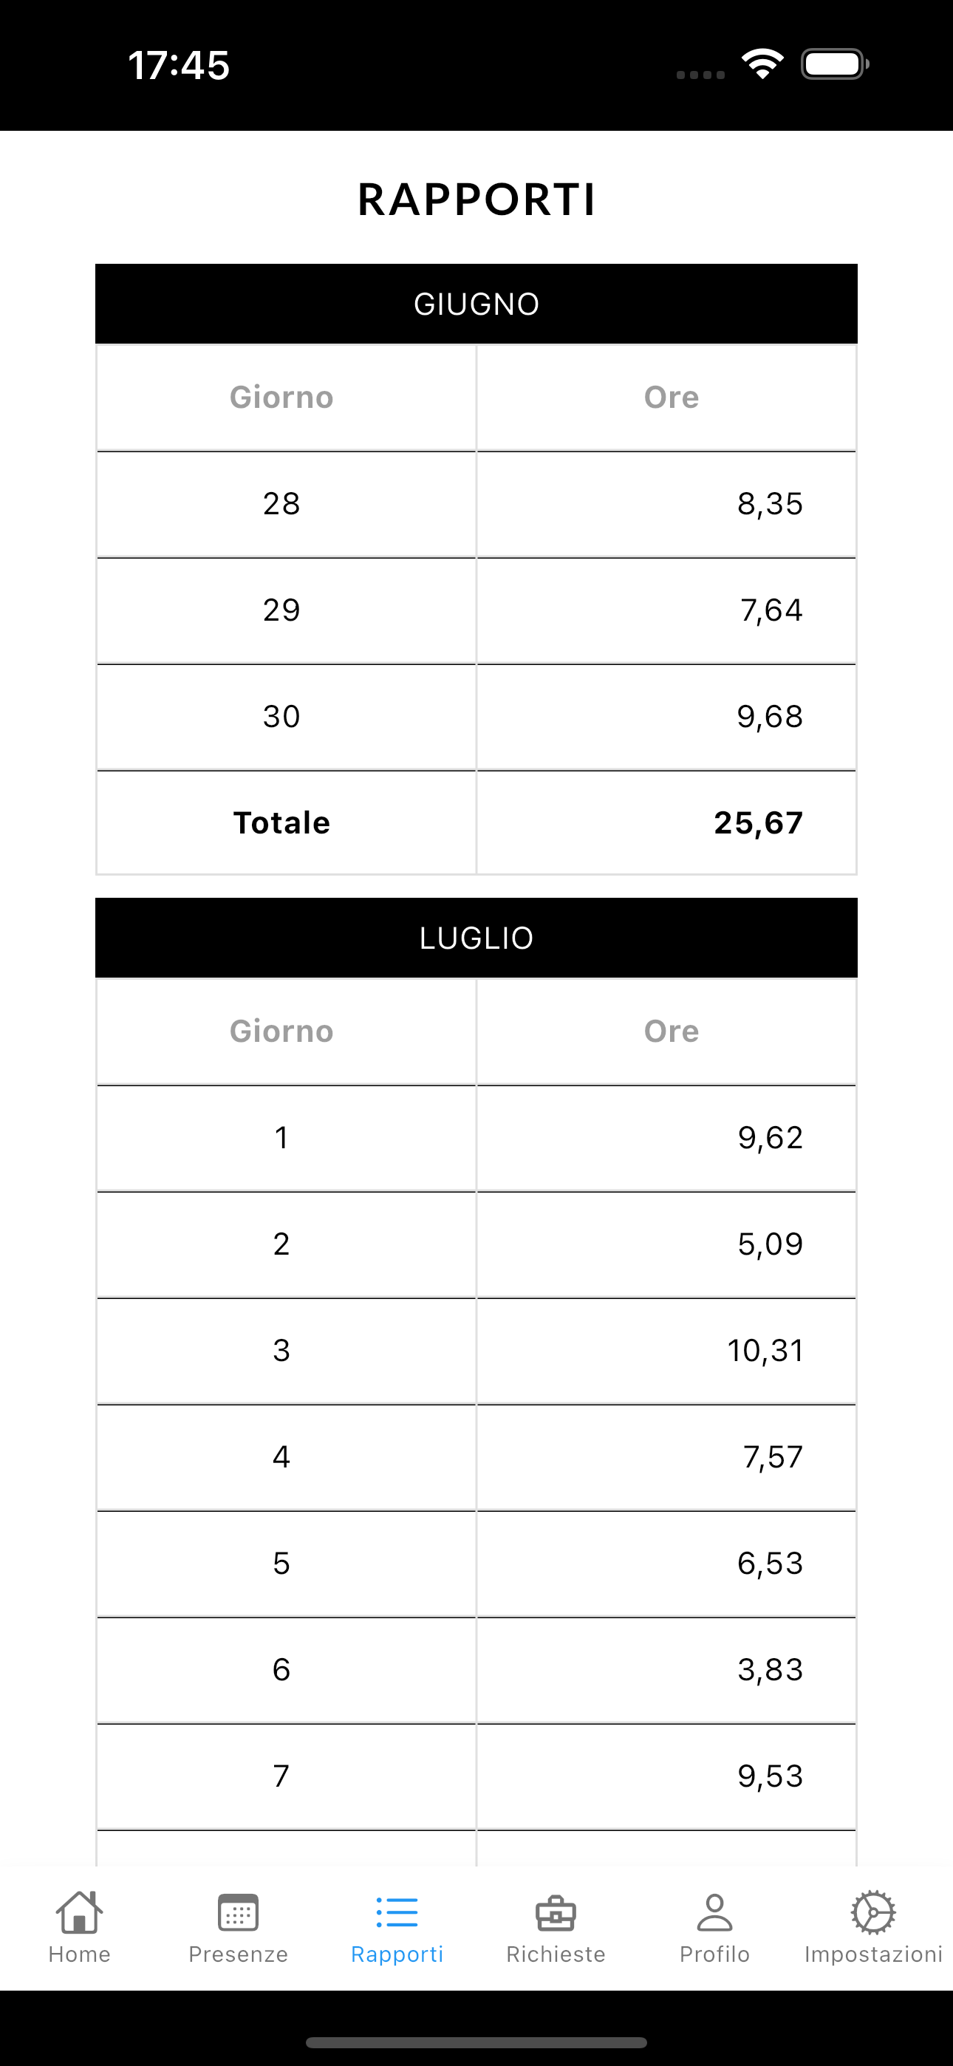This screenshot has width=953, height=2066.
Task: Open the Presenze calendar icon
Action: 238,1913
